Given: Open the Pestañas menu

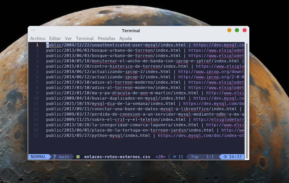Looking at the screenshot, I should click(106, 39).
